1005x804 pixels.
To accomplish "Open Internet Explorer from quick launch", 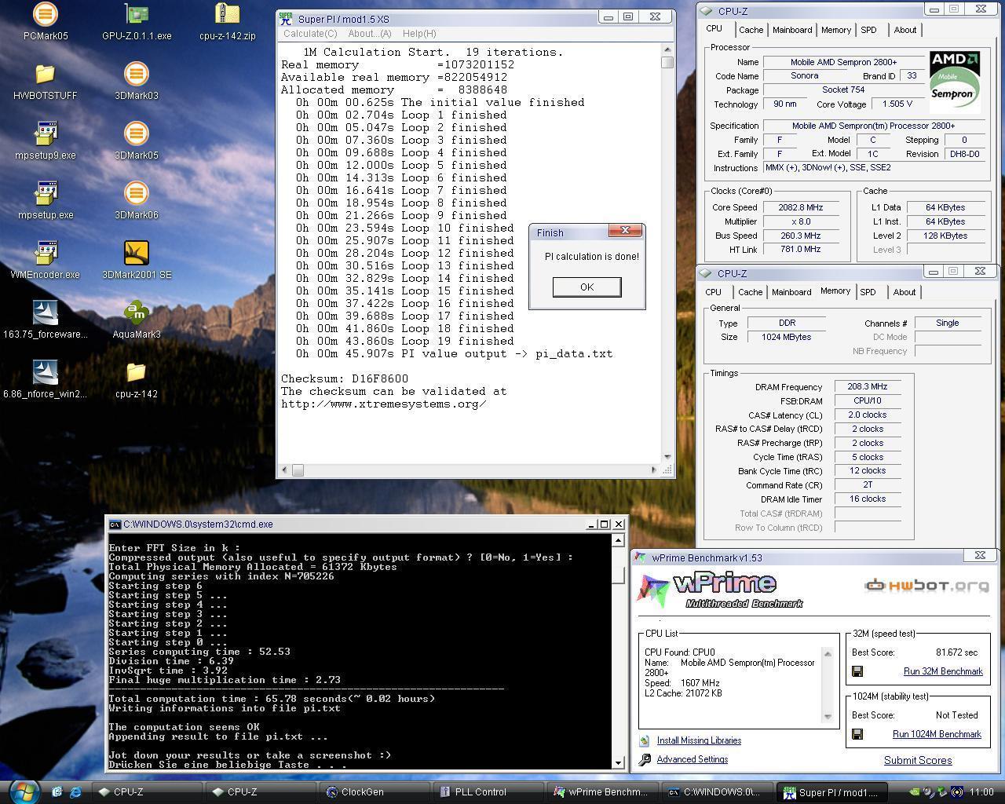I will point(75,791).
